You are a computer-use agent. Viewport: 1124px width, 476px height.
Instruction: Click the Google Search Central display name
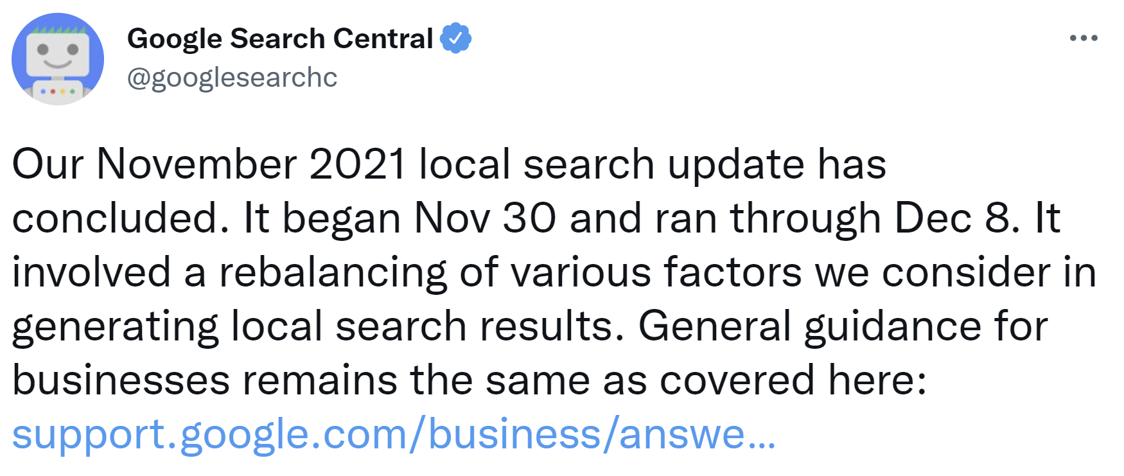pos(281,37)
